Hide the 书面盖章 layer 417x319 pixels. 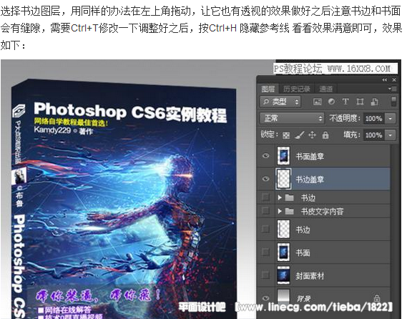[265, 156]
